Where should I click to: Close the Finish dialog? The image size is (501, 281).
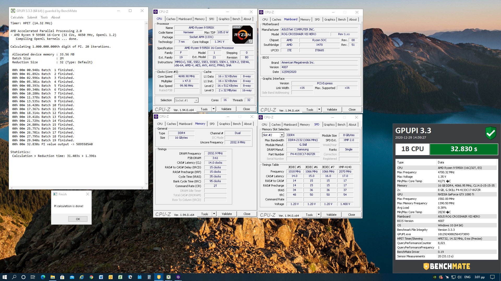[88, 194]
